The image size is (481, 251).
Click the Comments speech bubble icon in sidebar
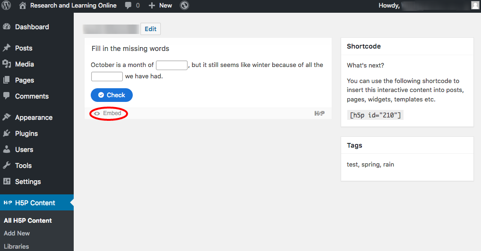7,96
